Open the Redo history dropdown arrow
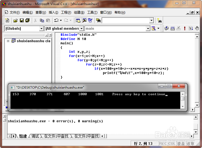 pos(71,20)
